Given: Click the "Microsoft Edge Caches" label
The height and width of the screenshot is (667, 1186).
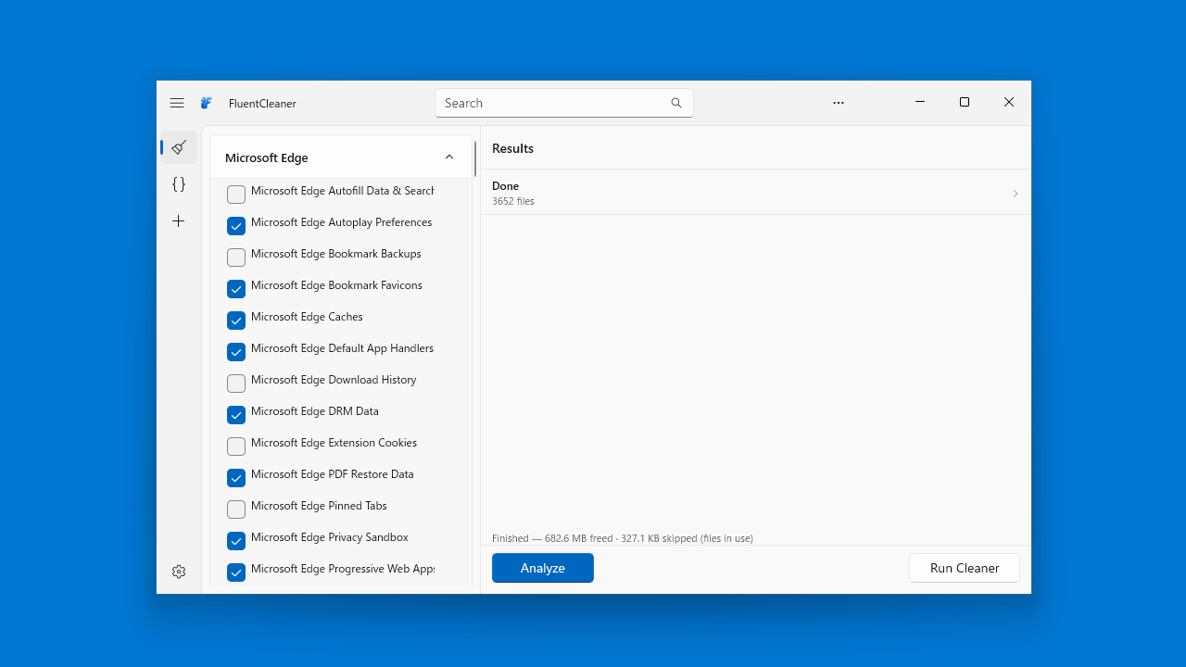Looking at the screenshot, I should coord(307,317).
